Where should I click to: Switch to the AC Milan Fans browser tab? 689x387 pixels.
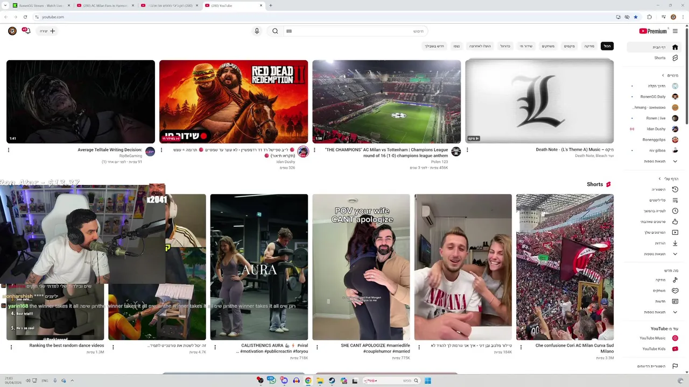(x=106, y=5)
